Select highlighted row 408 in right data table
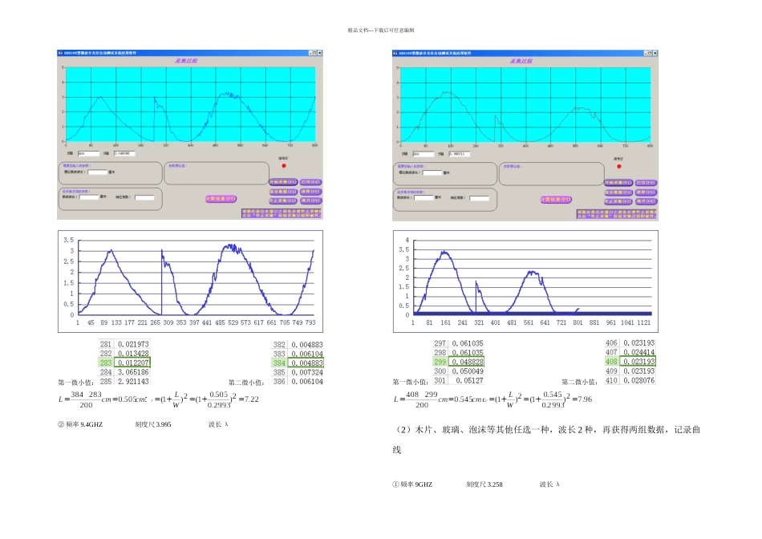762x539 pixels. (x=630, y=361)
